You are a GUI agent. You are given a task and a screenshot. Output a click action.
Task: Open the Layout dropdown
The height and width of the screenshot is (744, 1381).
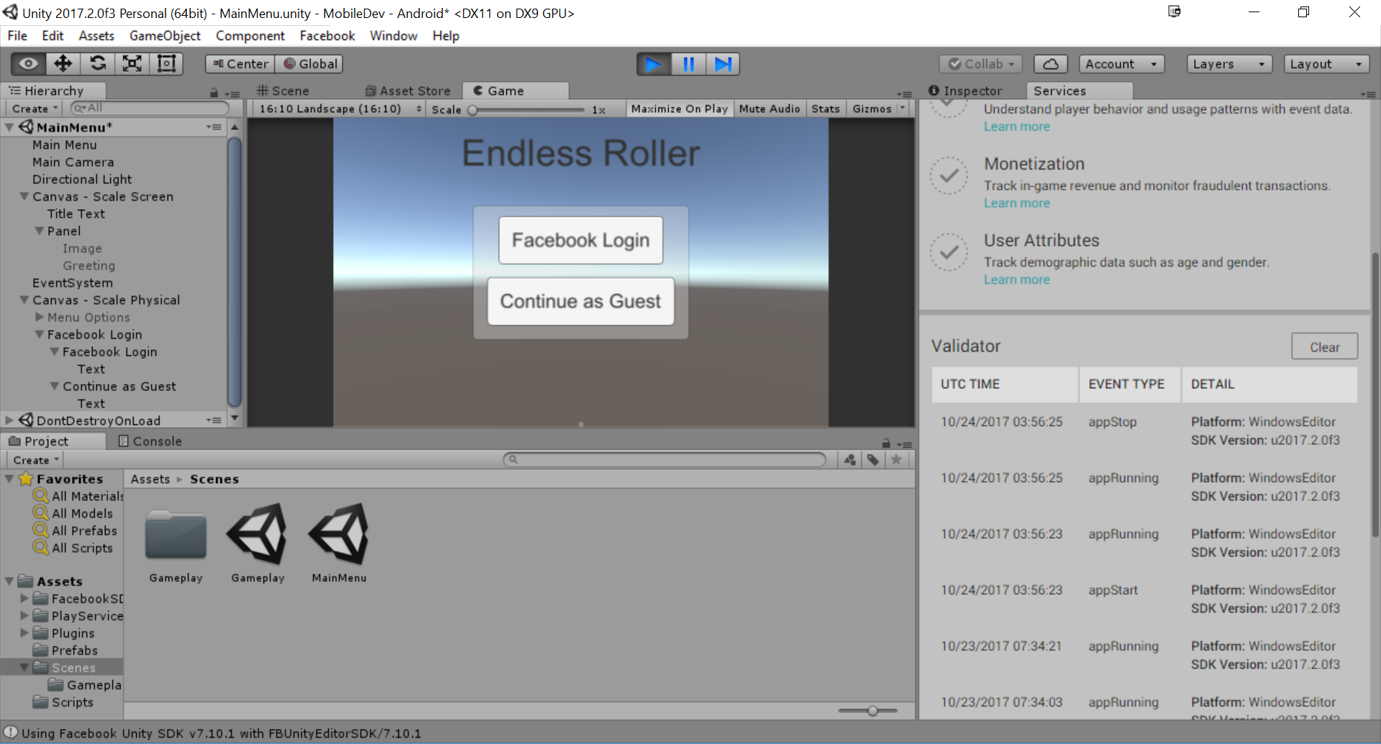pyautogui.click(x=1326, y=64)
